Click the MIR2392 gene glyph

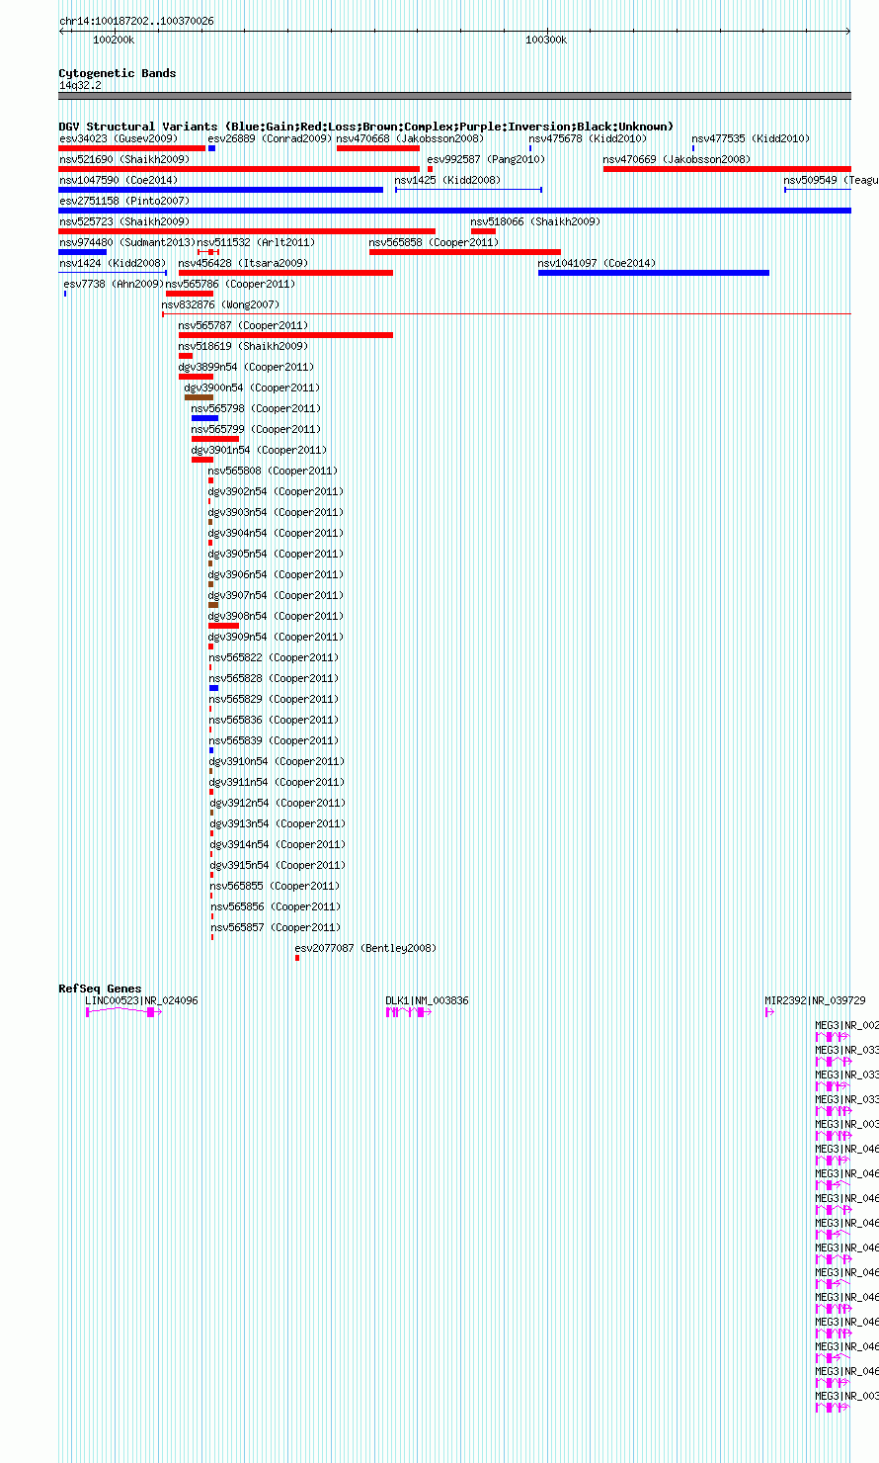(x=769, y=1012)
